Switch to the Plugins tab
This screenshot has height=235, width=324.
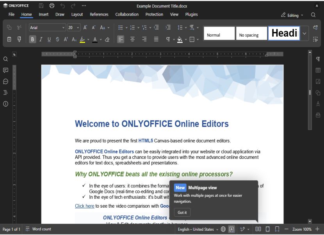click(x=191, y=14)
